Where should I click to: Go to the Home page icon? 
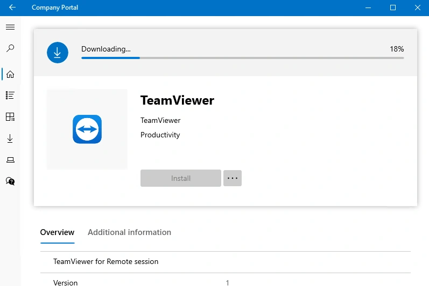tap(10, 74)
